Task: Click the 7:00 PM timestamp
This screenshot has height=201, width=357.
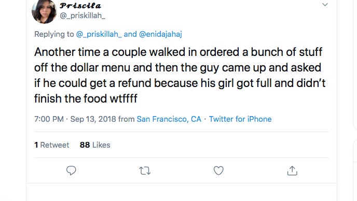Action: pos(49,119)
